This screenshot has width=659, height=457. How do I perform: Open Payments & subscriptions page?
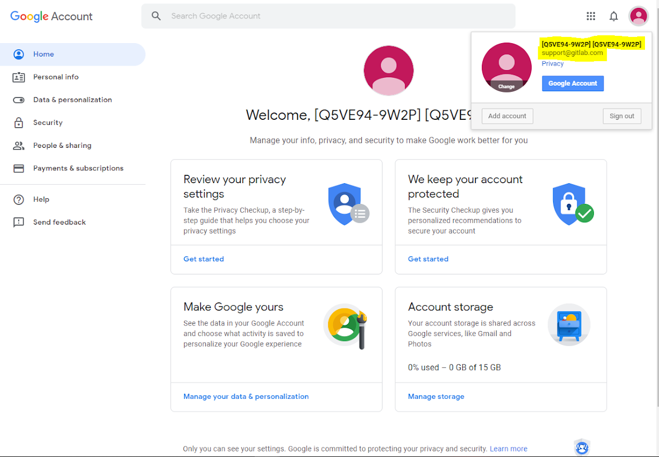[x=78, y=168]
